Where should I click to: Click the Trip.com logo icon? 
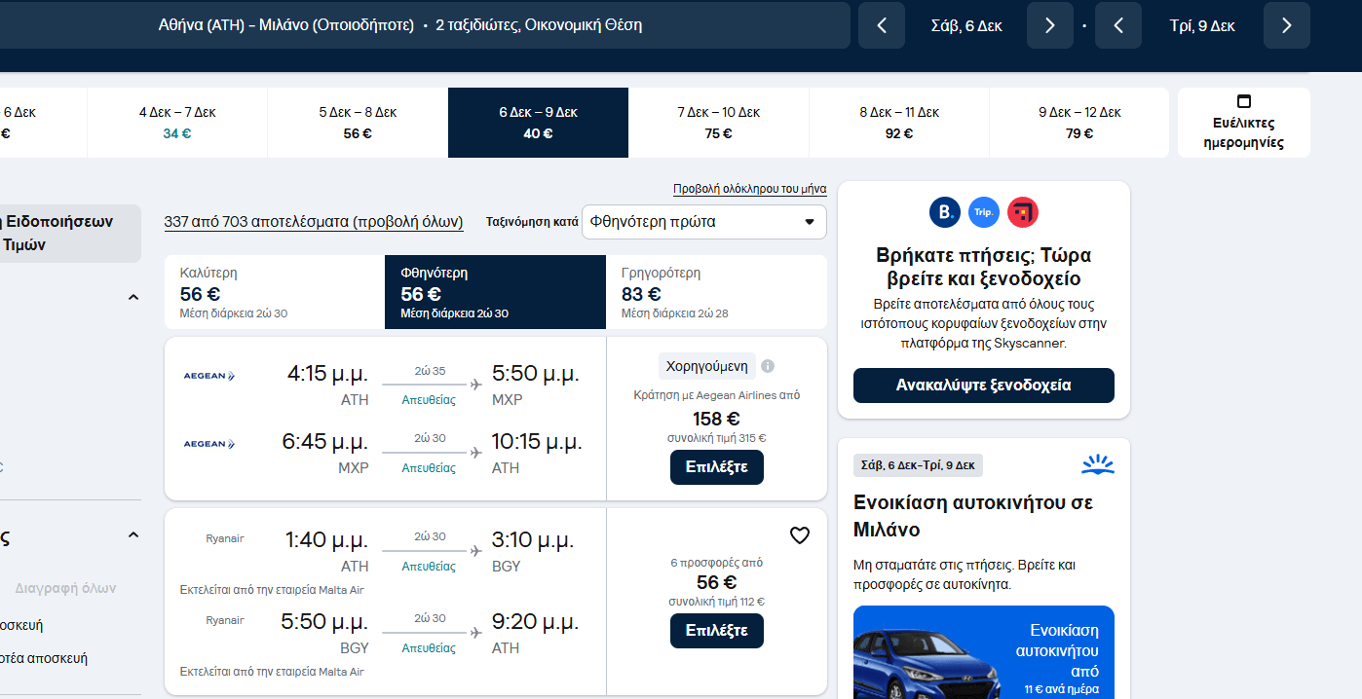point(984,212)
